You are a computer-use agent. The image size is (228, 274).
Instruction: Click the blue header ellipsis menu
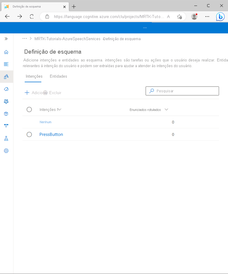click(145, 28)
